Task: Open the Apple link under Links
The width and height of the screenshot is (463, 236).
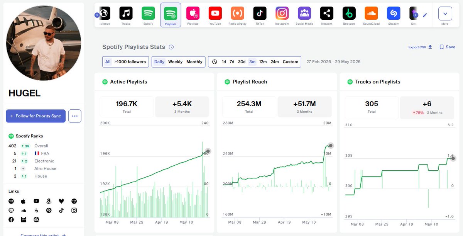Action: [x=24, y=201]
